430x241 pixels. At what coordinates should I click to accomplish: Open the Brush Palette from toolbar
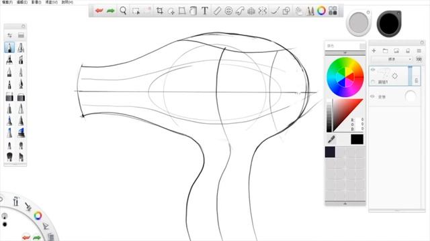click(310, 11)
